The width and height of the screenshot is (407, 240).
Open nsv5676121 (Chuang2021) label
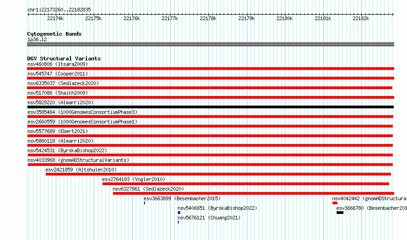[x=209, y=218]
